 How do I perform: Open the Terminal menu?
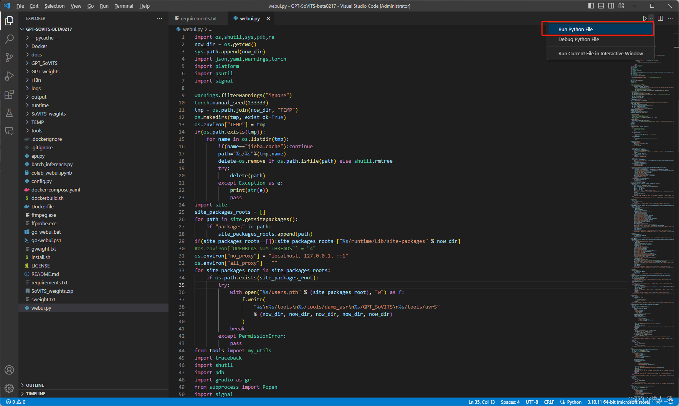click(x=124, y=6)
